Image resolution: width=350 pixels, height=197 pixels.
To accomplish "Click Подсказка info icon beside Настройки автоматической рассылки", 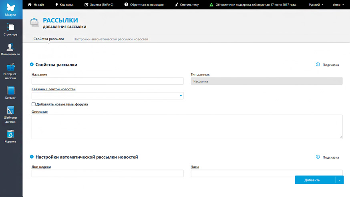I will pos(318,157).
